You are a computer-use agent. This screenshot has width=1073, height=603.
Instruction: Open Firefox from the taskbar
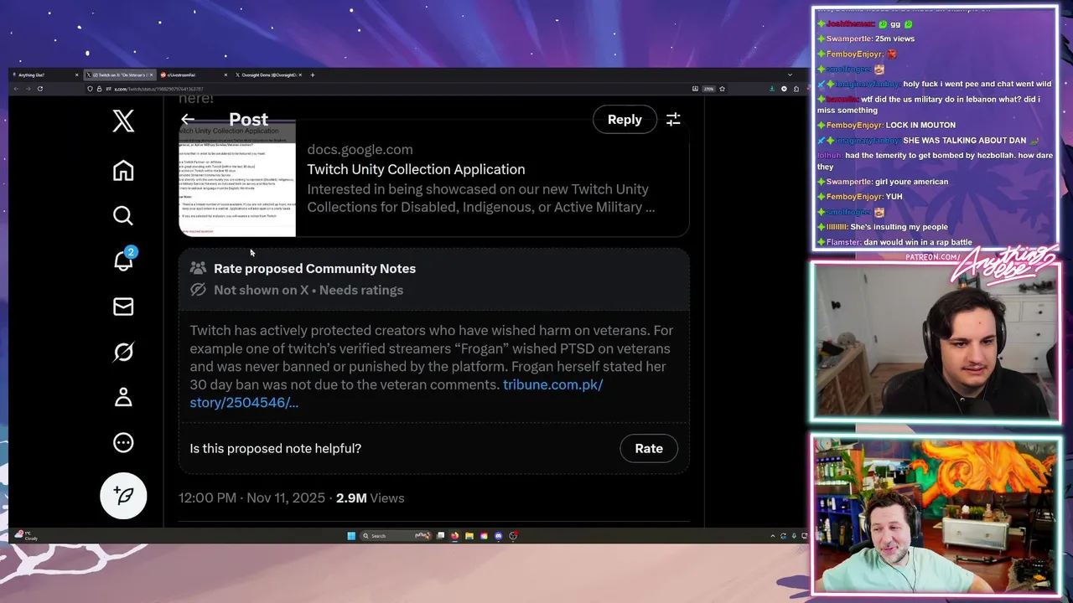pos(454,536)
